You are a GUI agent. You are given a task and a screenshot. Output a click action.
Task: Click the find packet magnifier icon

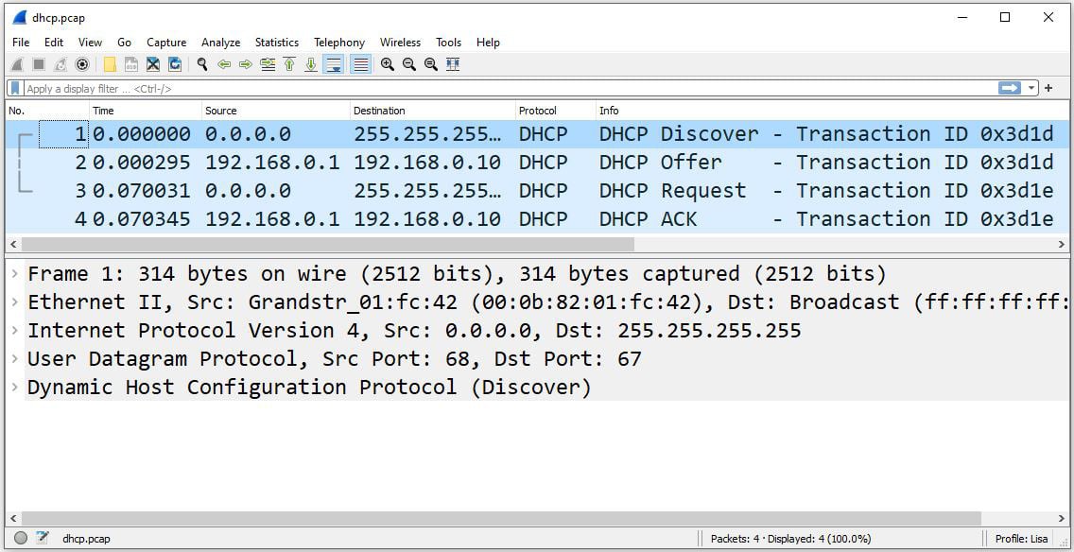pos(202,64)
